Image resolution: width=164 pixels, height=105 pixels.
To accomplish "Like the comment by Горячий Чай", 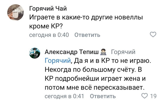I will pos(153,34).
